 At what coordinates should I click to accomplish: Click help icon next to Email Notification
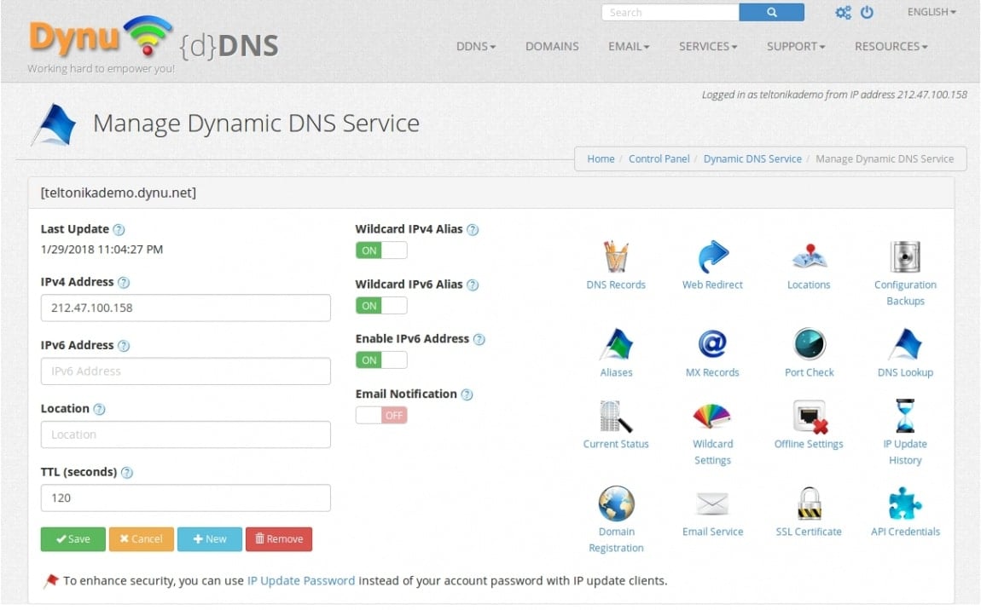pyautogui.click(x=467, y=394)
